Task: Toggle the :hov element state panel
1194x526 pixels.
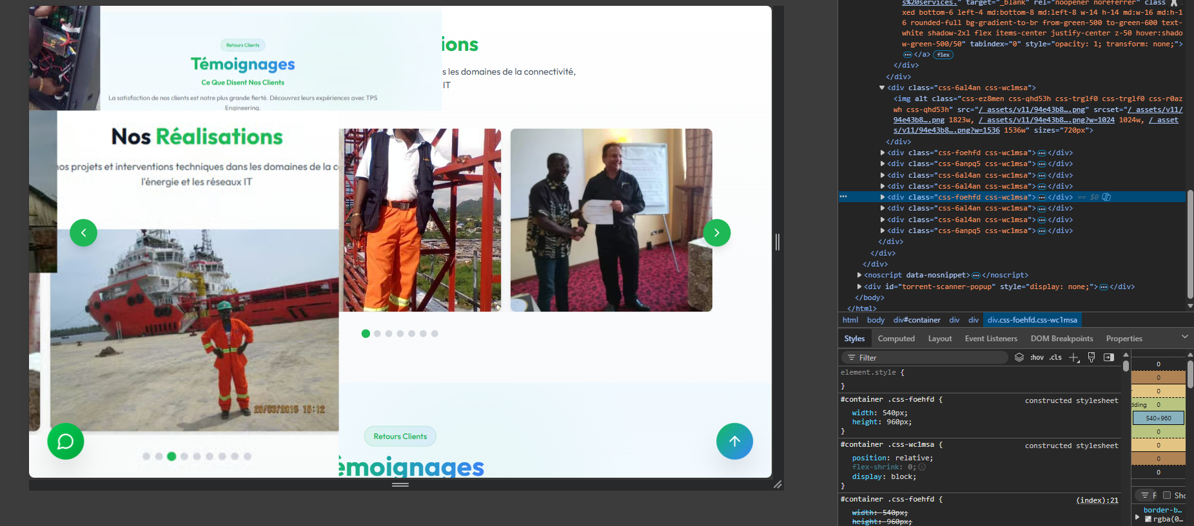Action: [x=1037, y=357]
